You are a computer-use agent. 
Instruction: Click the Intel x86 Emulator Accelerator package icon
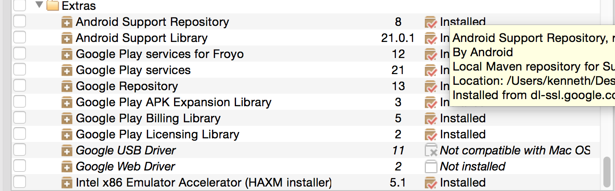point(66,183)
